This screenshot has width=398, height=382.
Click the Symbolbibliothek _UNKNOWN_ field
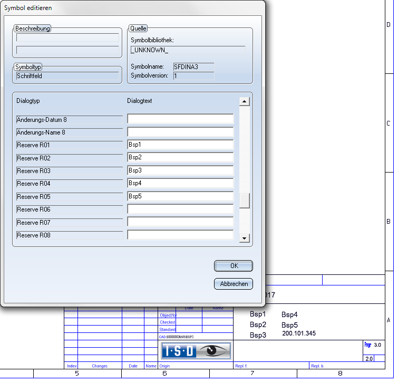click(188, 50)
